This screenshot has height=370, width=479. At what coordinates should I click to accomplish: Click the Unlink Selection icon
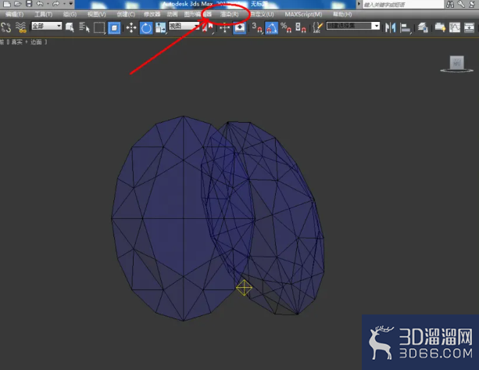tap(6, 27)
